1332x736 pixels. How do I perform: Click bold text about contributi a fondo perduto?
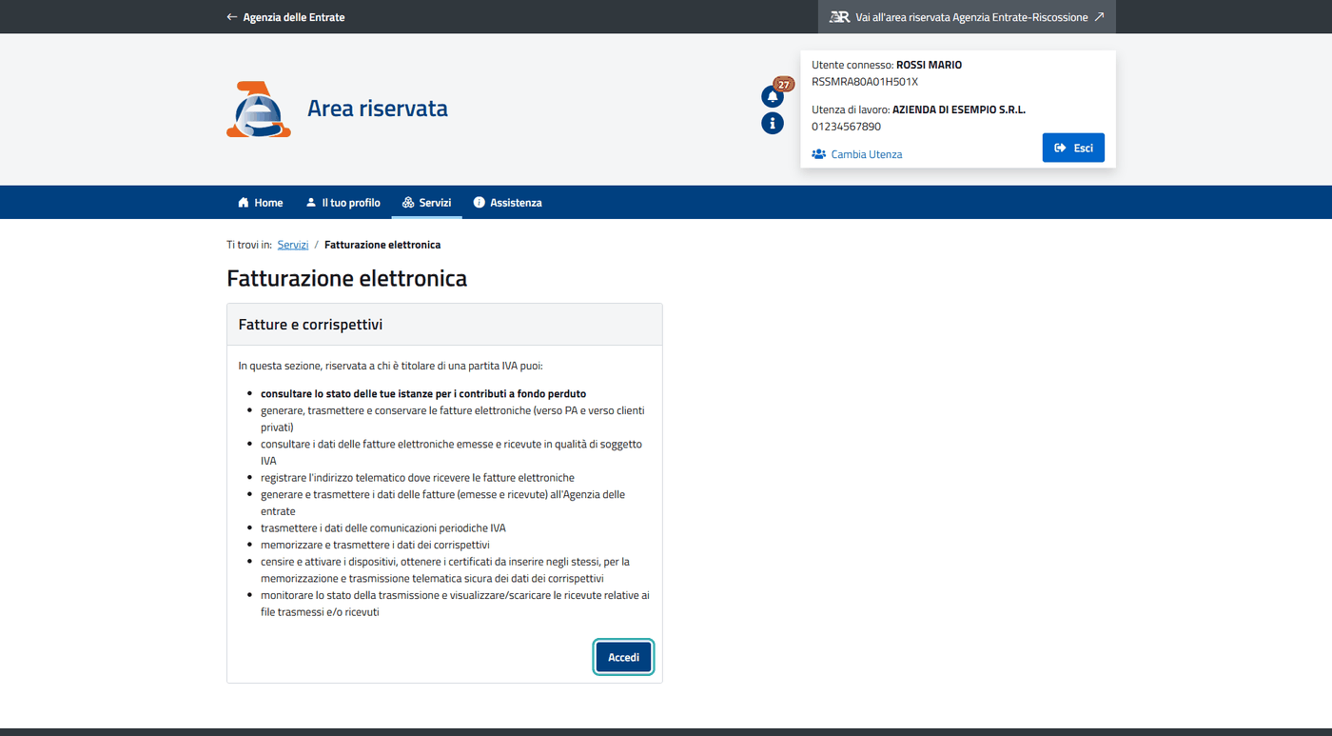tap(423, 394)
